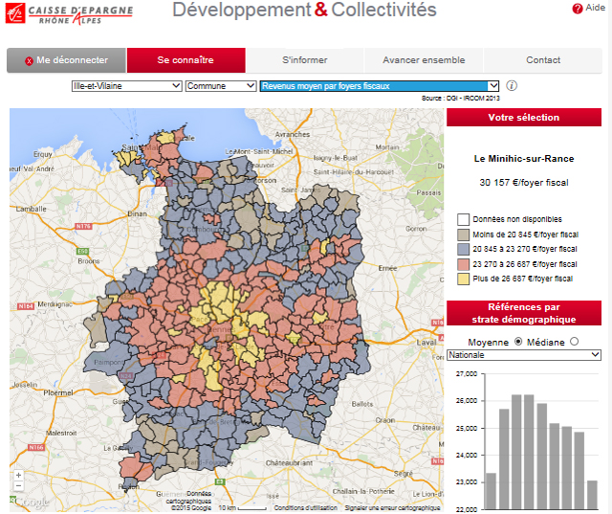
Task: Open the Aide help icon
Action: pos(578,8)
